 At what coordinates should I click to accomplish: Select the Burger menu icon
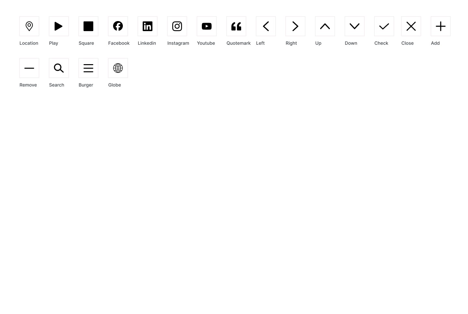88,68
